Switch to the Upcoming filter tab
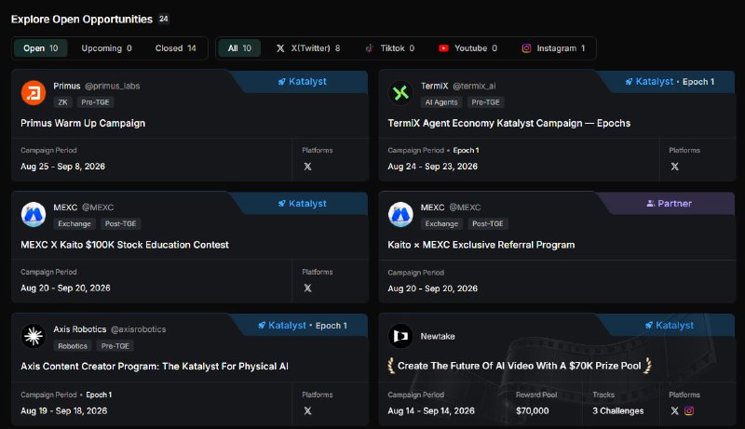The height and width of the screenshot is (429, 745). [x=106, y=48]
